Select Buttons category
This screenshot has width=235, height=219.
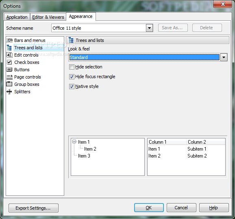click(x=22, y=70)
